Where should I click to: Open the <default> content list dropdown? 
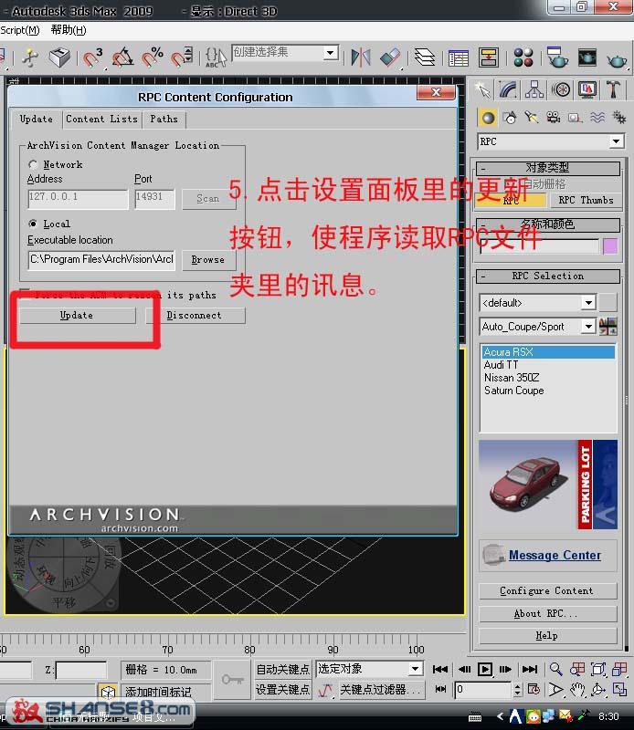[589, 303]
